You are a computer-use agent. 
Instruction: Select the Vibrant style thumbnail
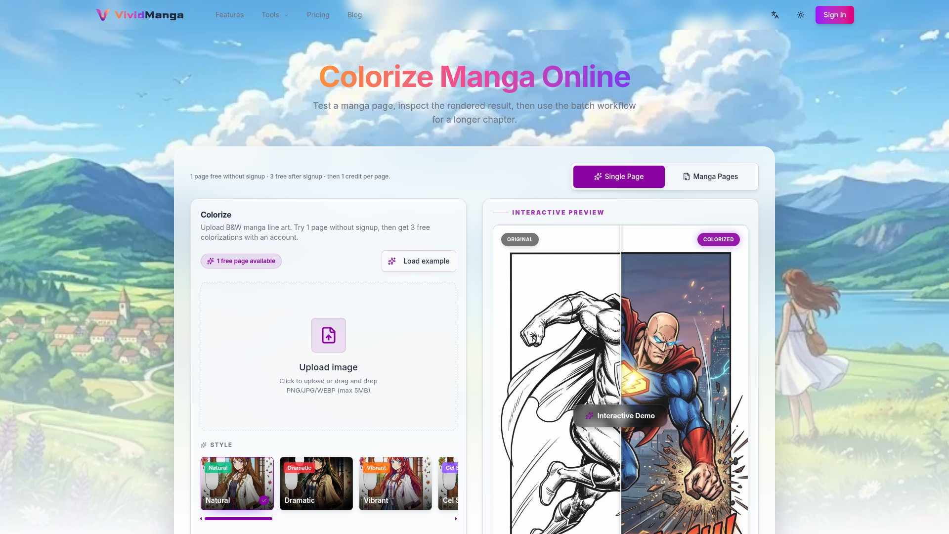pyautogui.click(x=395, y=484)
